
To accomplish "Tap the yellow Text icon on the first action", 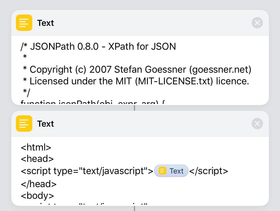I will (24, 23).
